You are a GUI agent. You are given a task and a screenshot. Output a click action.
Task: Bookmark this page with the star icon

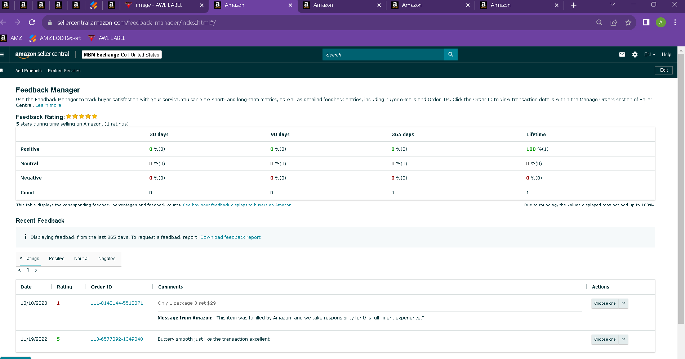[x=628, y=23]
